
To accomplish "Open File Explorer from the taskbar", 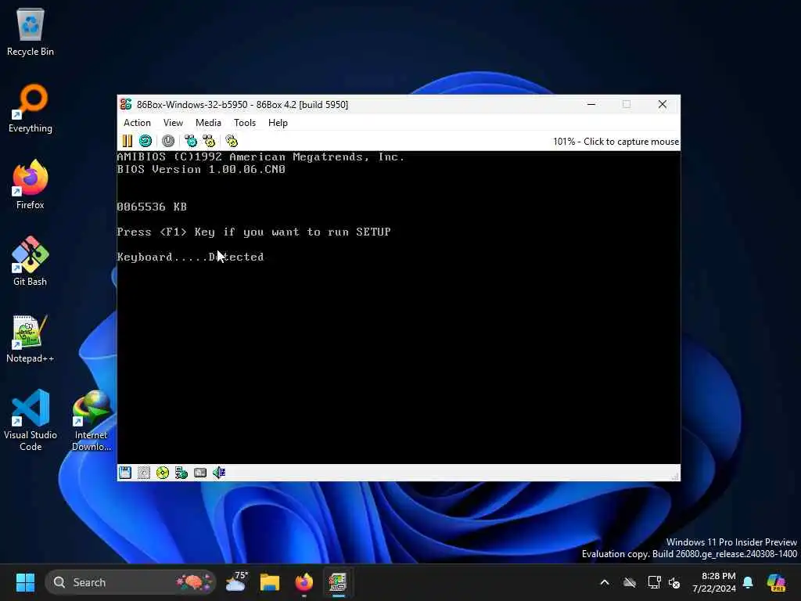I will coord(270,582).
